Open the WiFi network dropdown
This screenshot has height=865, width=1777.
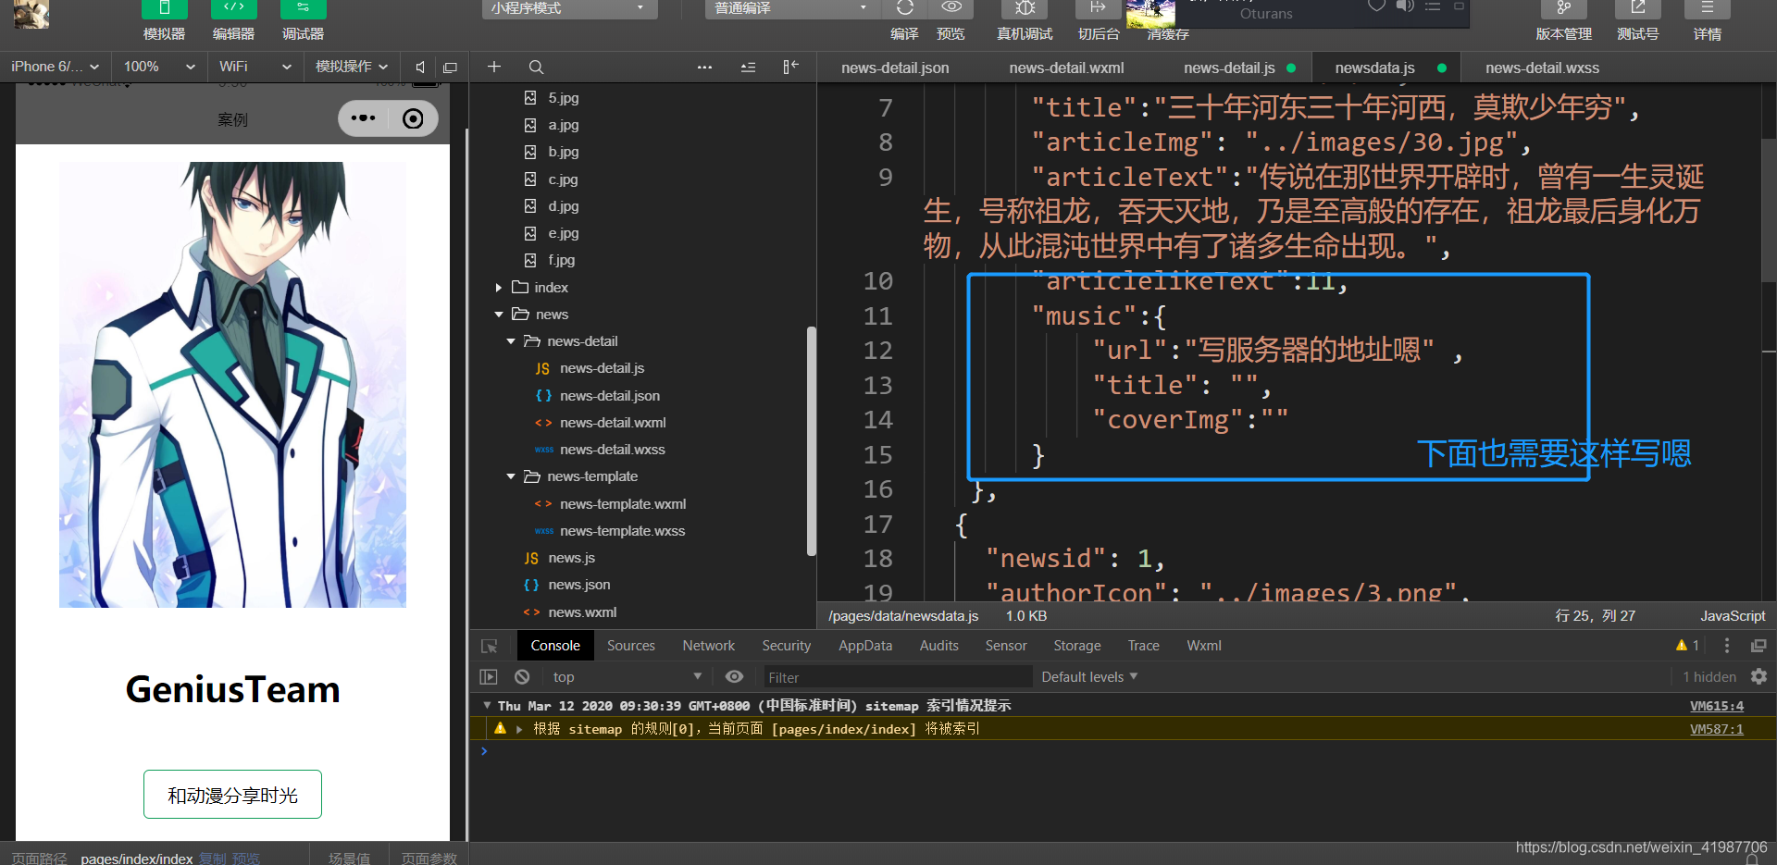255,67
